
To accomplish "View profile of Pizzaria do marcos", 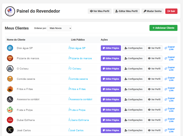I will pyautogui.click(x=154, y=58).
